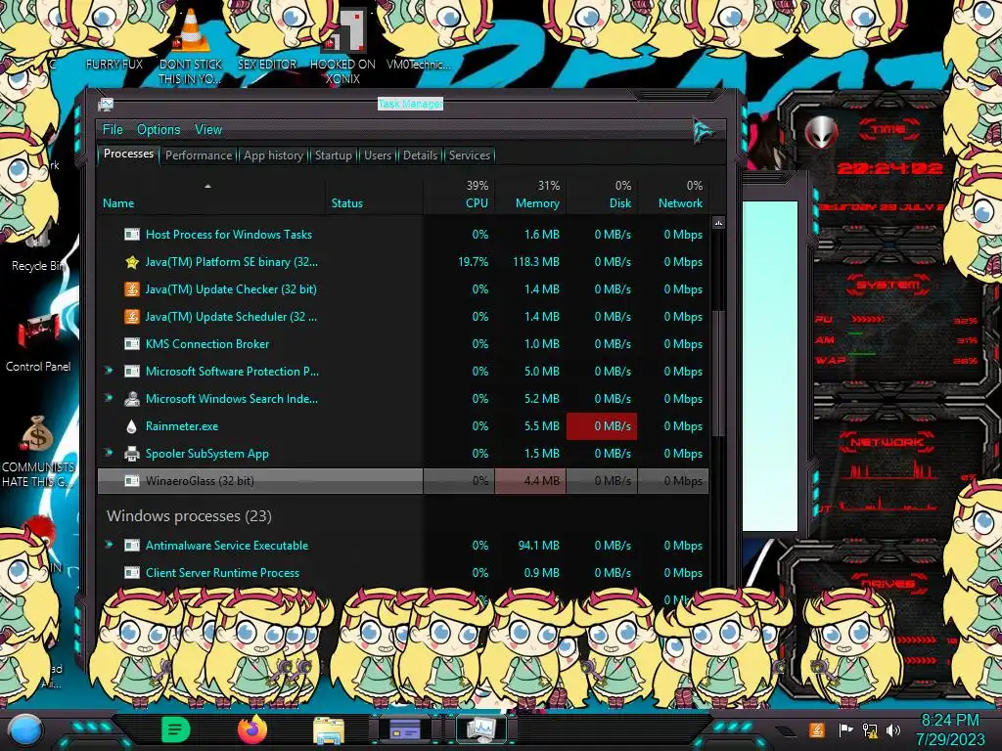Click the network warning tray icon

click(x=870, y=729)
